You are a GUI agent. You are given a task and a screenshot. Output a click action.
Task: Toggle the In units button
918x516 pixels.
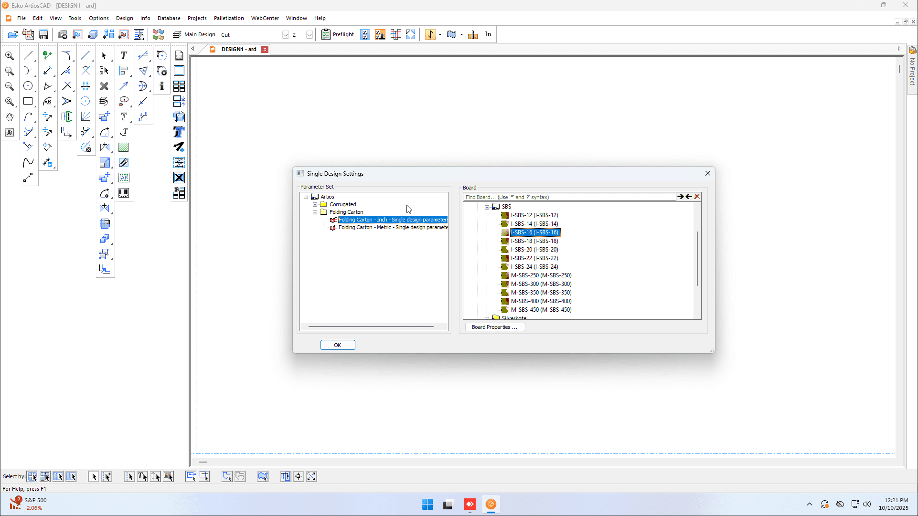488,34
